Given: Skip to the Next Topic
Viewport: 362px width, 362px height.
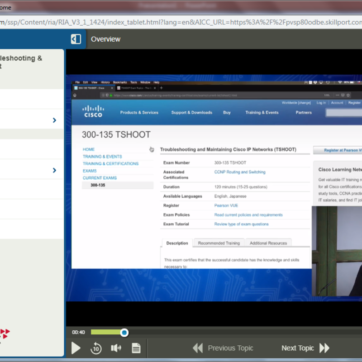Looking at the screenshot, I should coord(305,348).
